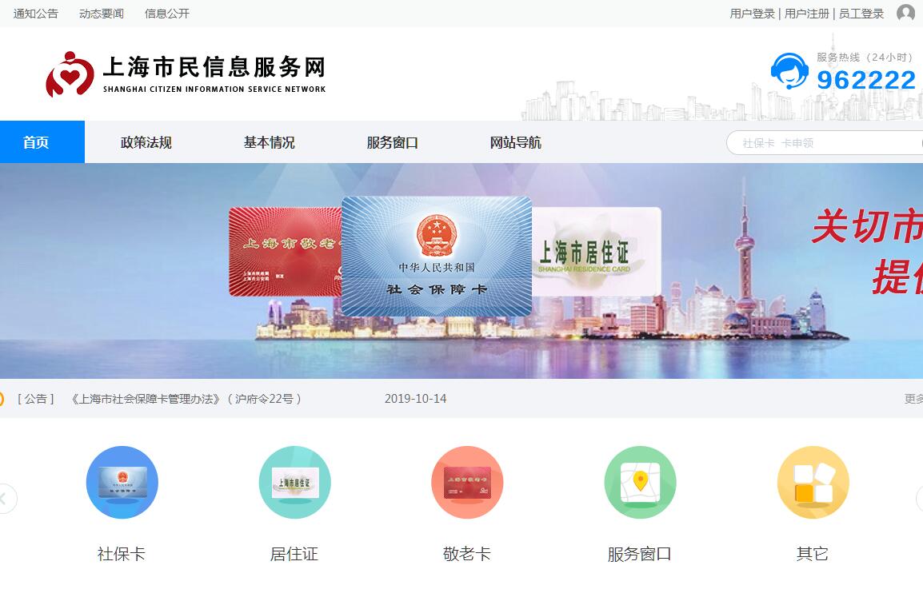Open the 用户注册 registration link
The height and width of the screenshot is (609, 923).
tap(806, 14)
